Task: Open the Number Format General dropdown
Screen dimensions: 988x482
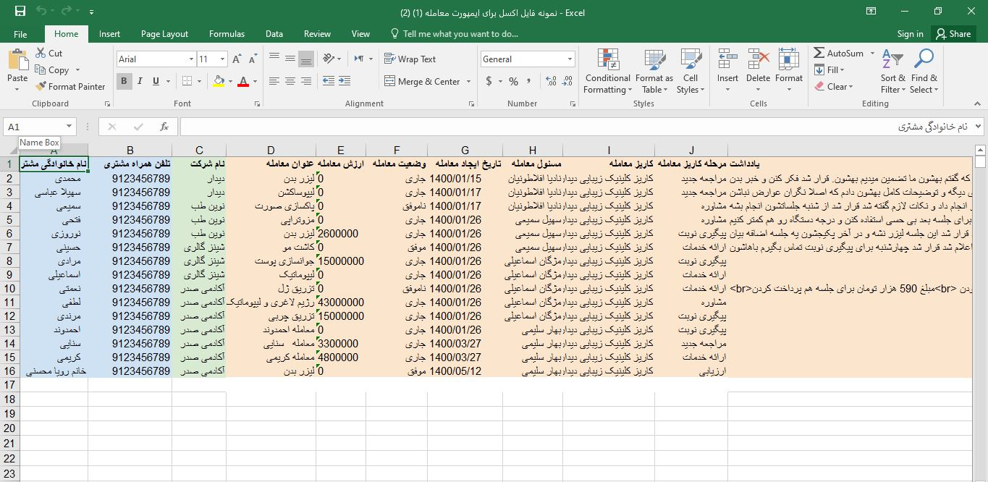Action: [570, 59]
